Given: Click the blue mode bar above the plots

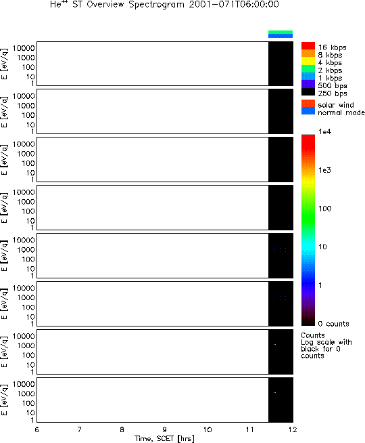Looking at the screenshot, I should tap(281, 36).
